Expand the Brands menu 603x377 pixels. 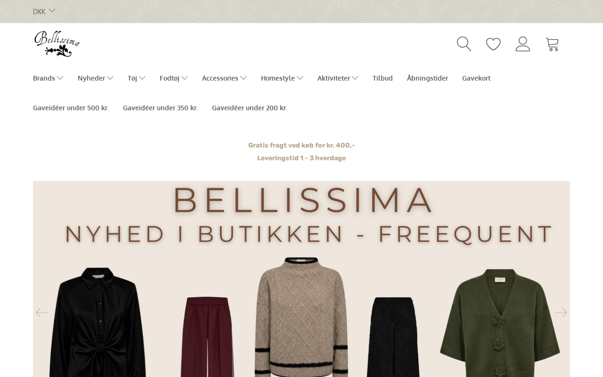(x=48, y=78)
